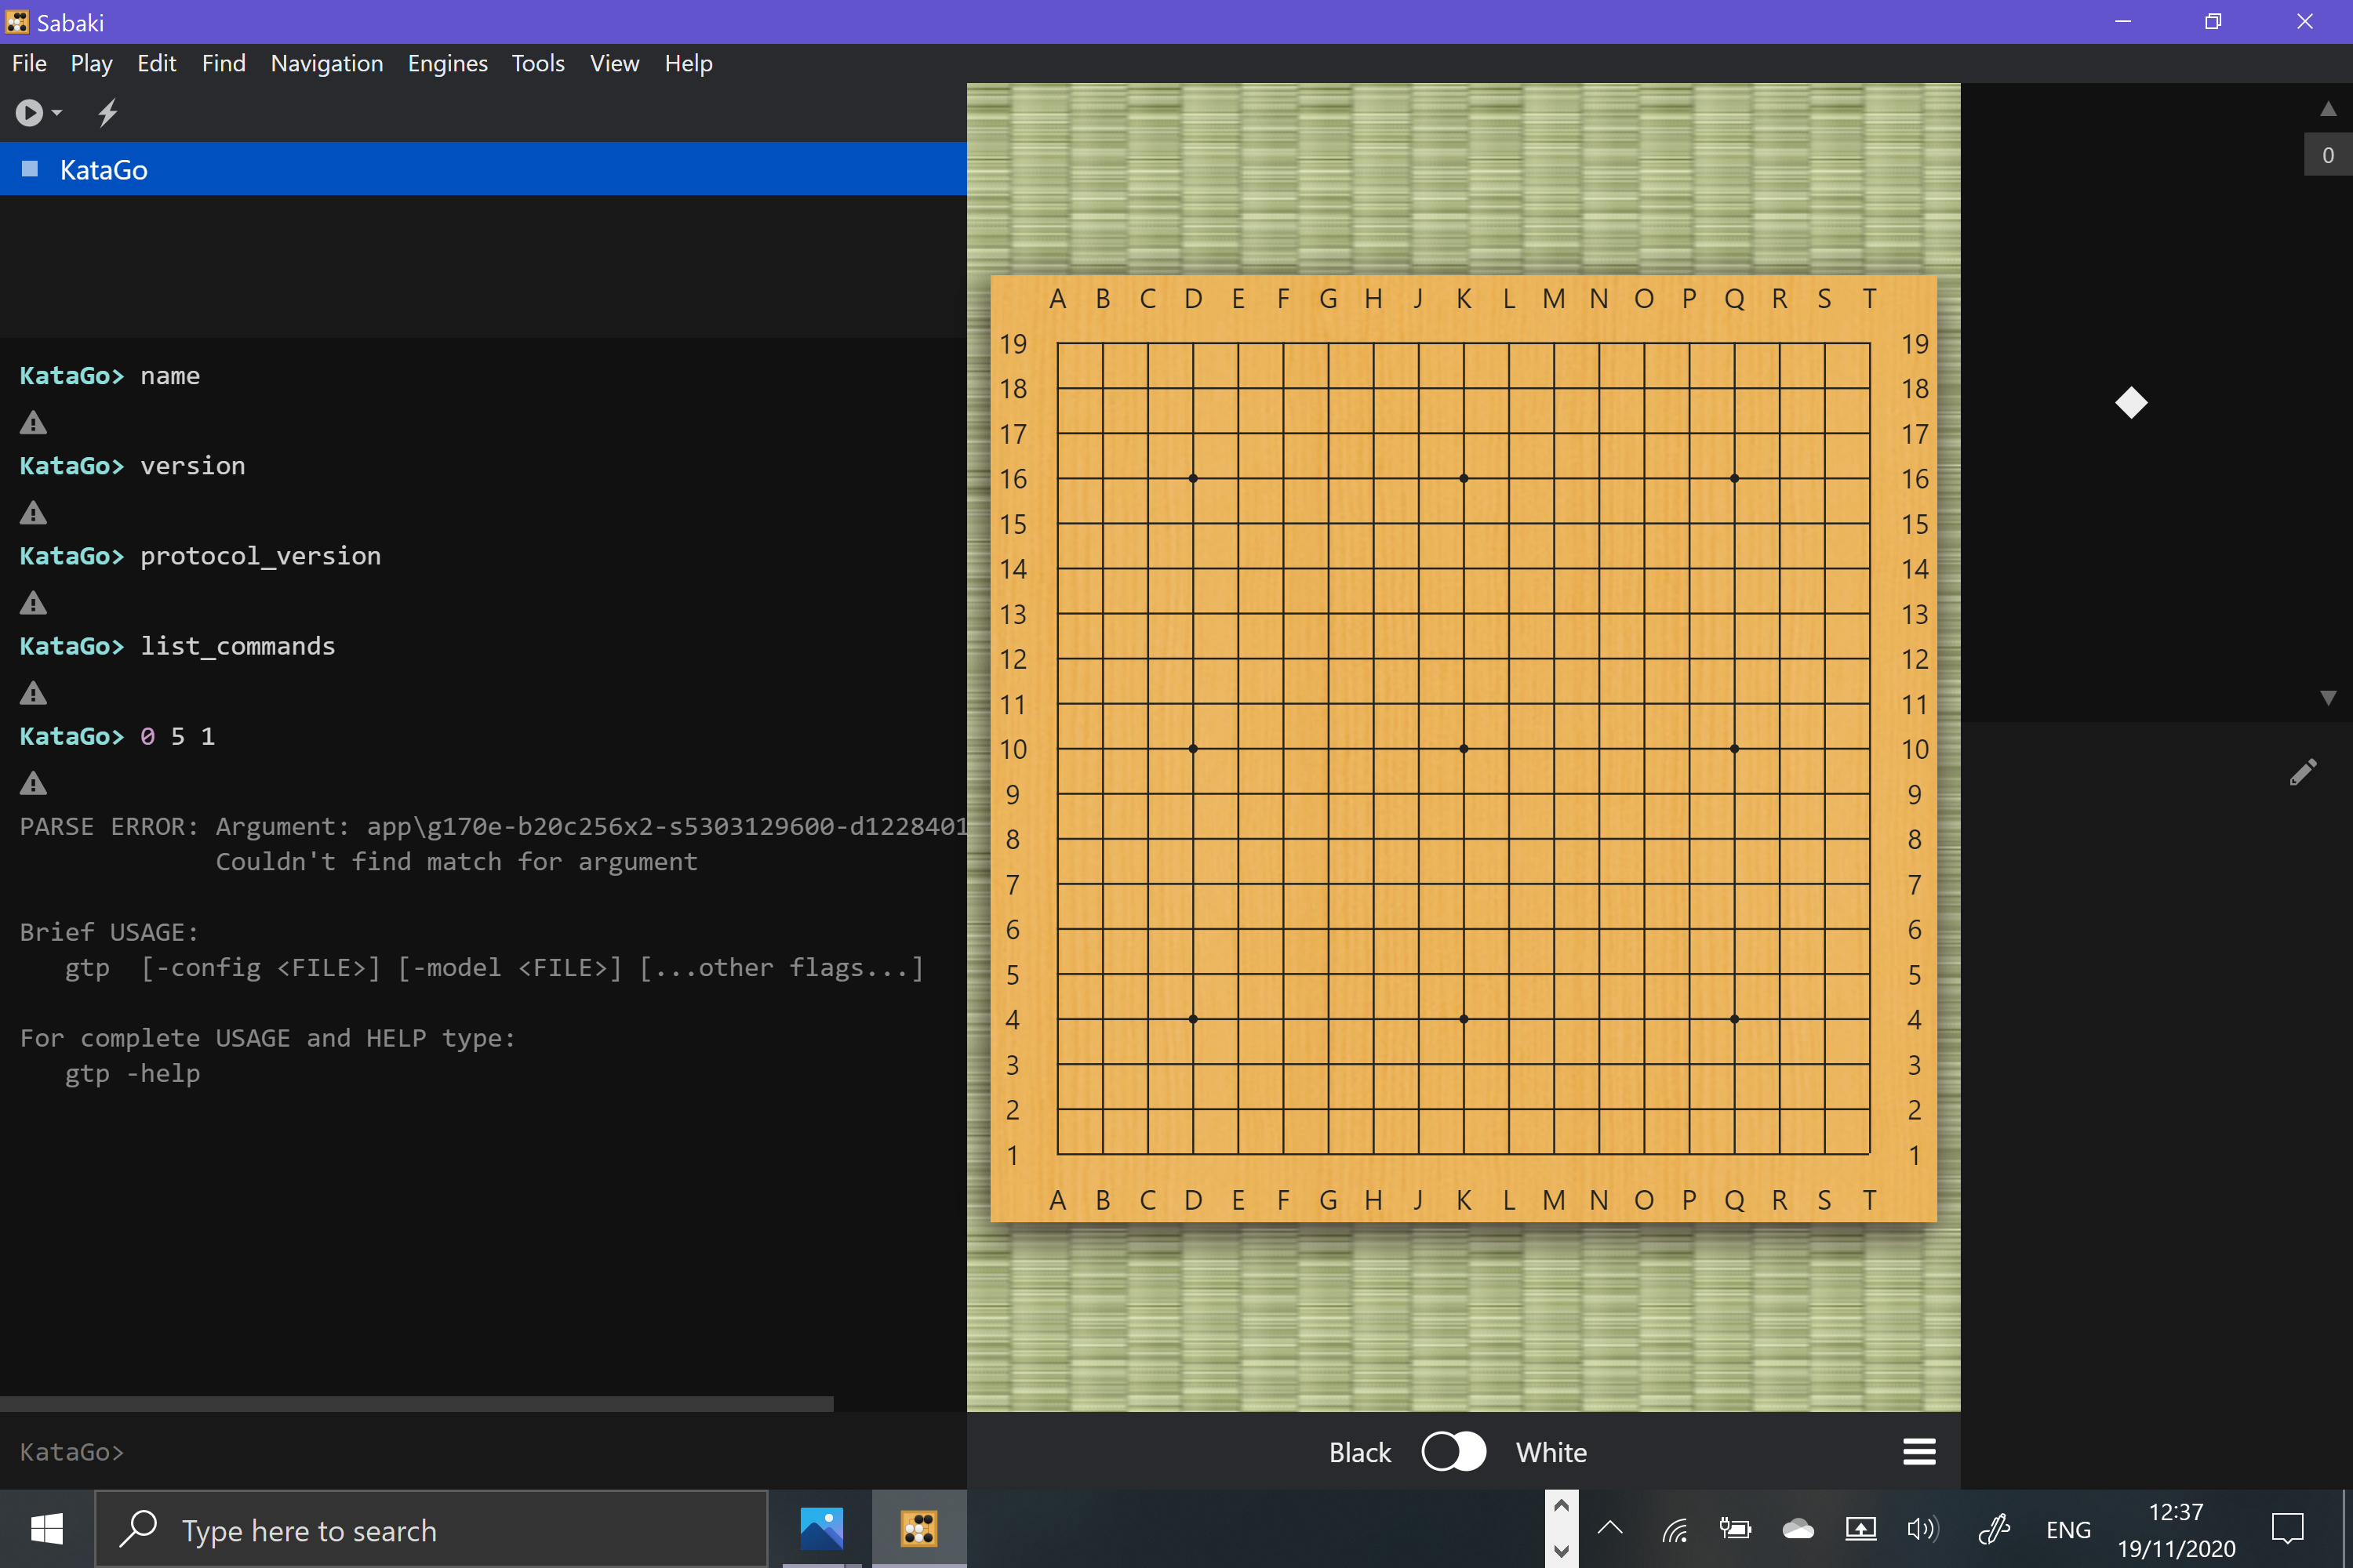Click warning icon under protocol_version command
The height and width of the screenshot is (1568, 2353).
[x=33, y=603]
